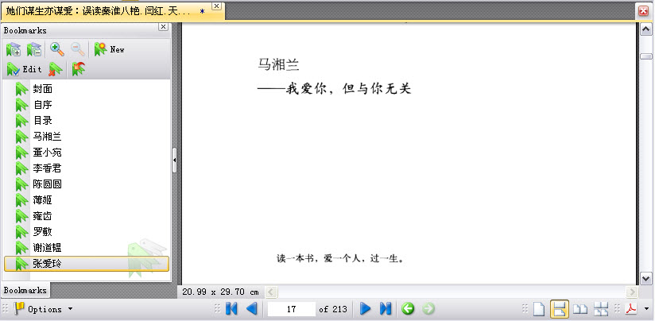This screenshot has height=321, width=655.
Task: Jump to the 谢道韫 bookmark
Action: tap(47, 248)
